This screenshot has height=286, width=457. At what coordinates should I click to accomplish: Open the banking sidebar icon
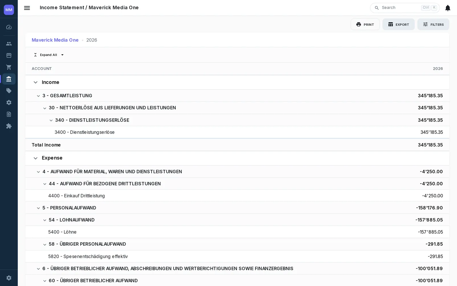[9, 79]
